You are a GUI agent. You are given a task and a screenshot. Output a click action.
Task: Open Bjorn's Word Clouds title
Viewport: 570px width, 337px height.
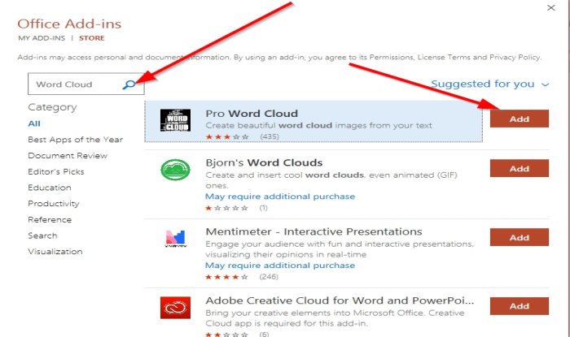coord(264,162)
